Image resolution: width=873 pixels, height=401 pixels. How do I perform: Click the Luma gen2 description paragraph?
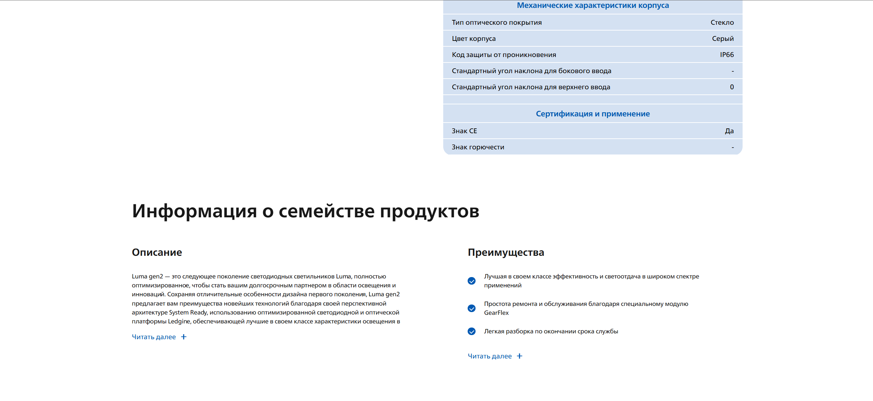pos(266,299)
